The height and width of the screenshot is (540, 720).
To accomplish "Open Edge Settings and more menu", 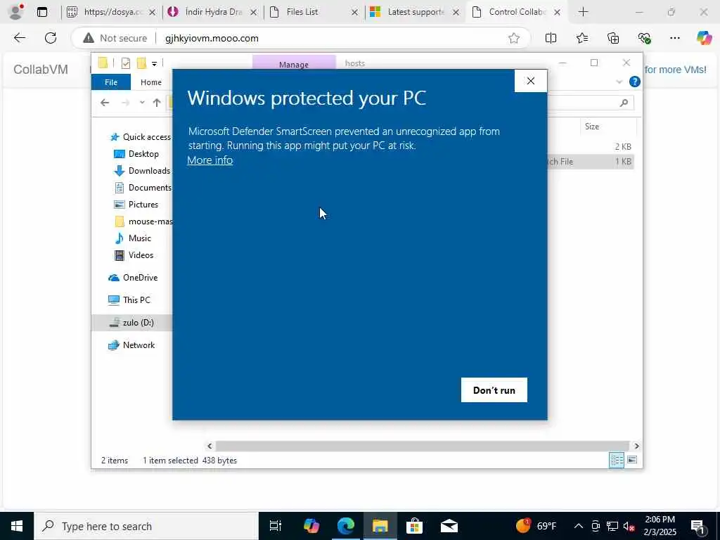I will tap(674, 38).
